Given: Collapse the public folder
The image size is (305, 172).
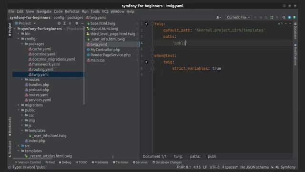Looking at the screenshot, I should coord(19,110).
